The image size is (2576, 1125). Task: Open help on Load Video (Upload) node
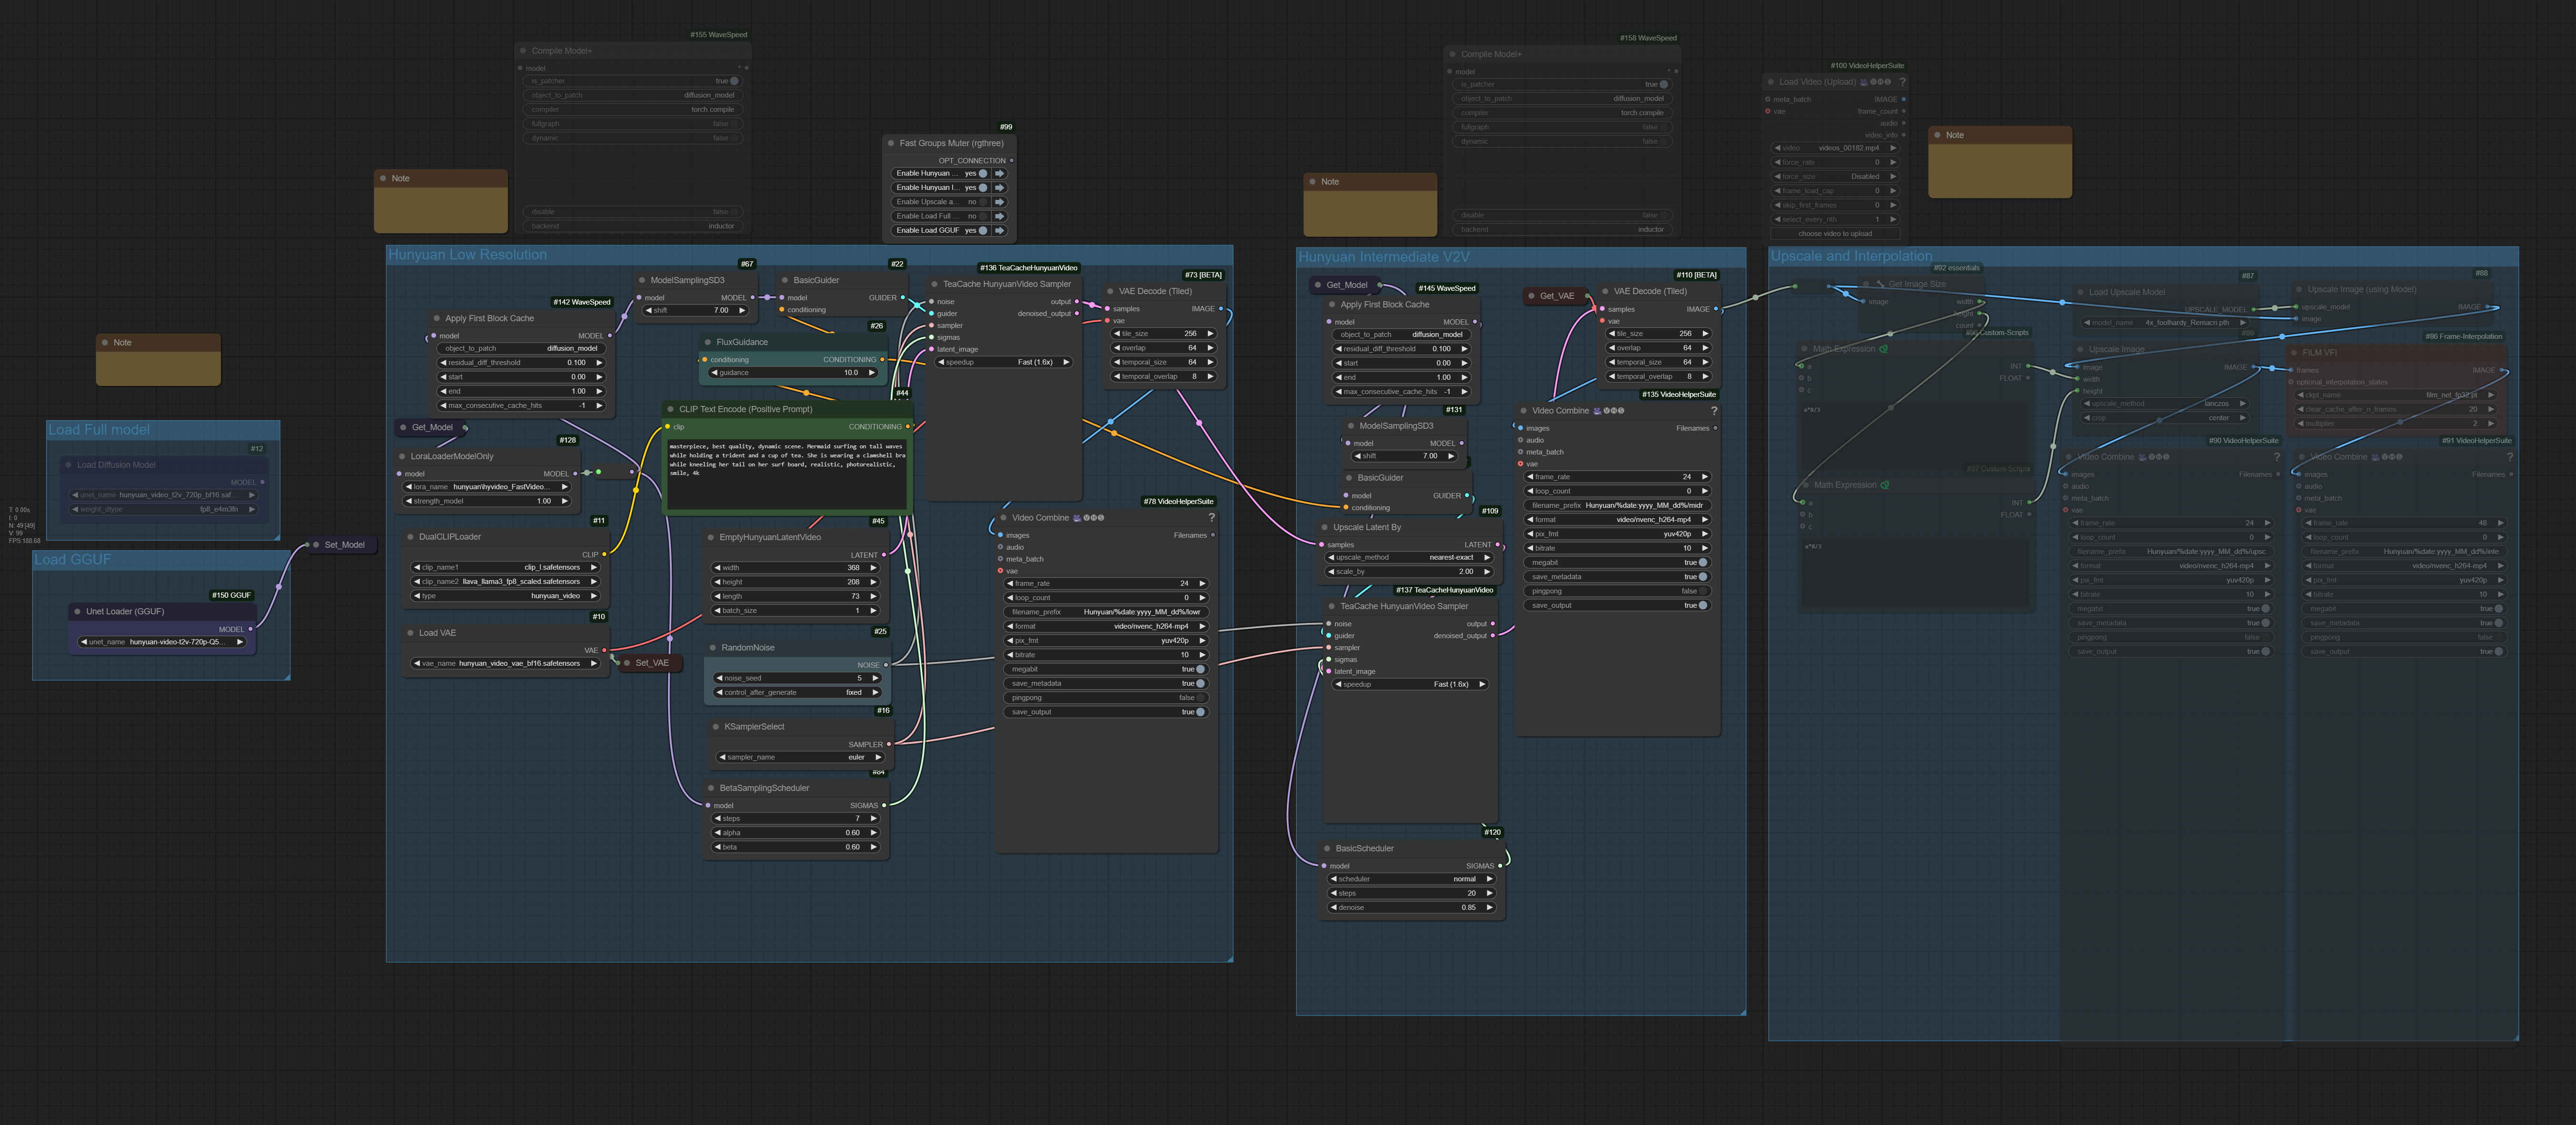click(x=1902, y=82)
